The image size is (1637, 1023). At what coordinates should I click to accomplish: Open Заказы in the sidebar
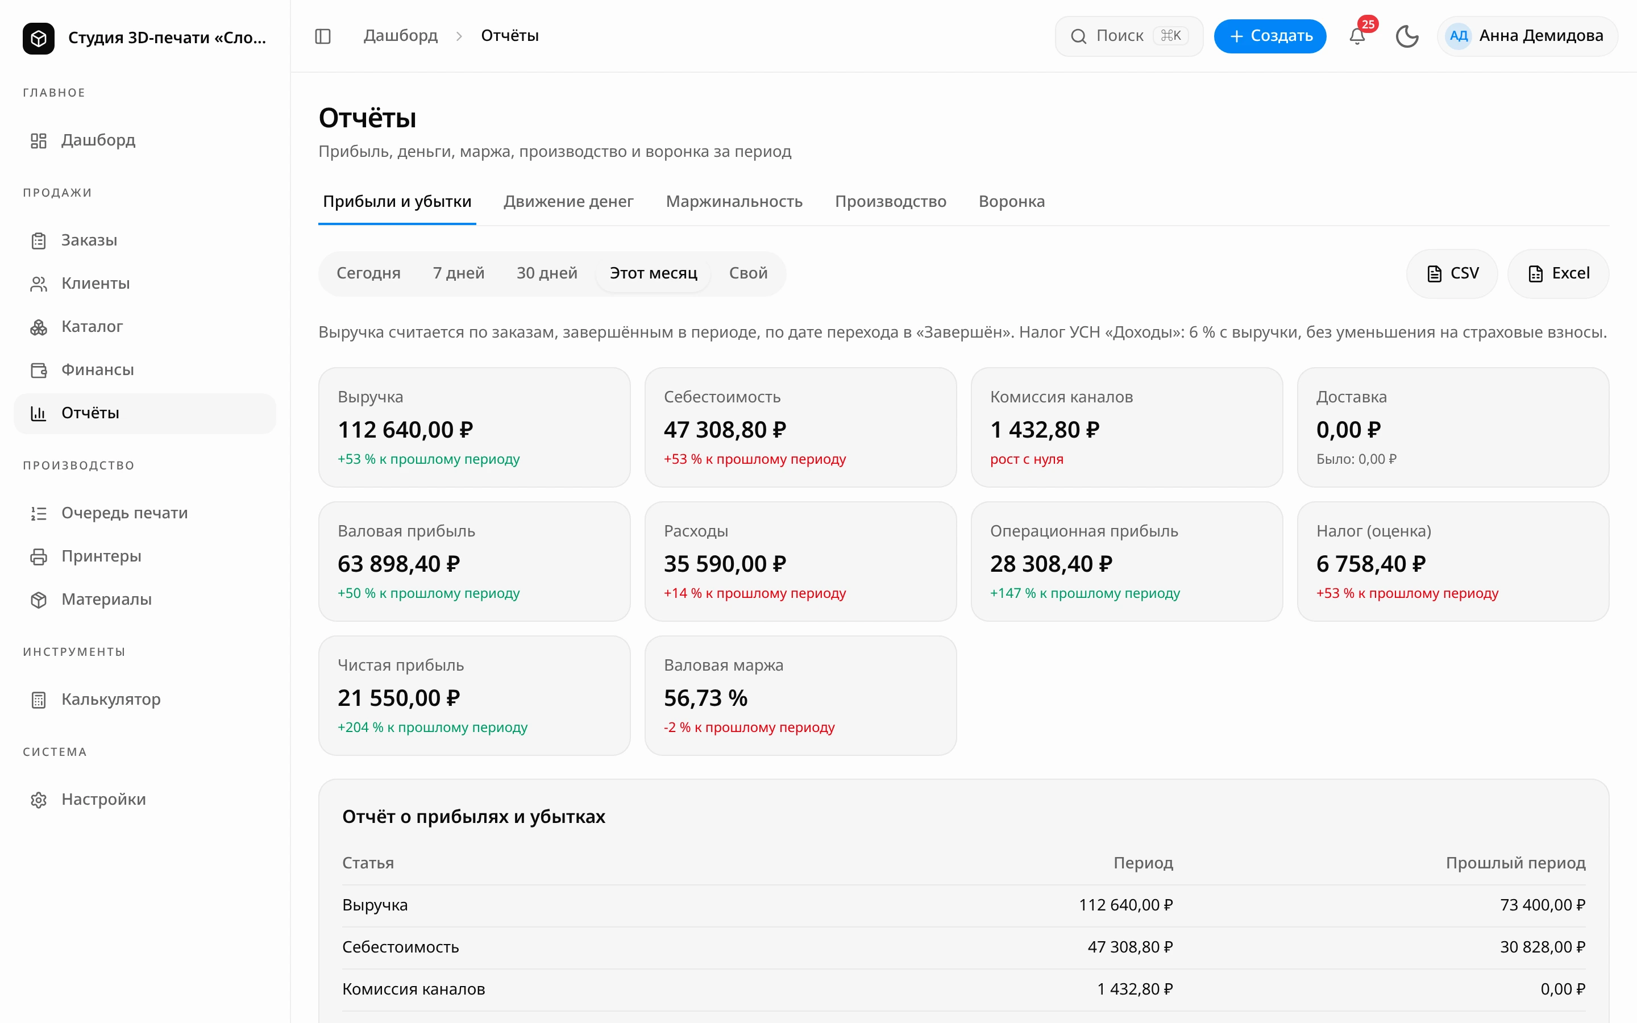[x=145, y=240]
